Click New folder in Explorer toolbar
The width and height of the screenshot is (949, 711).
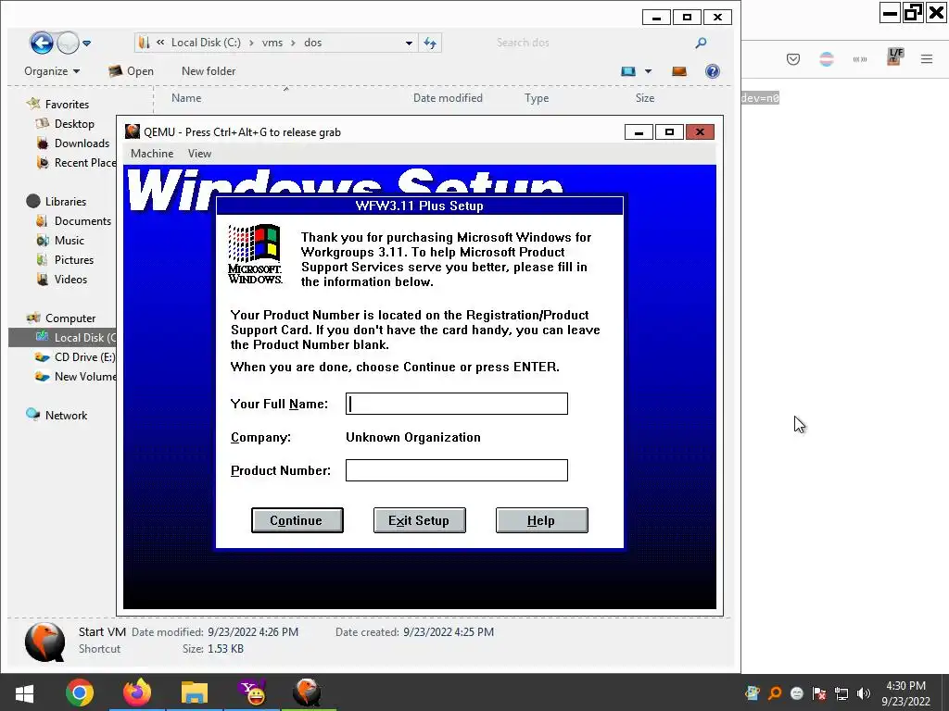point(209,71)
